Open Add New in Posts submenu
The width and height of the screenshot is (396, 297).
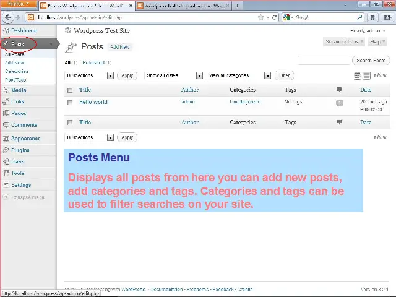coord(14,62)
